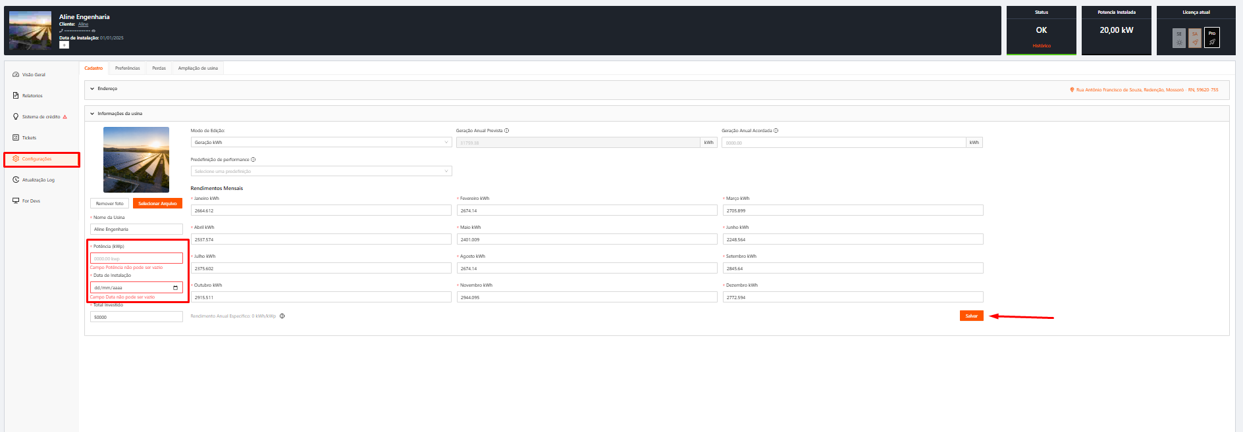
Task: Click the Novembro kWh field
Action: pos(587,297)
